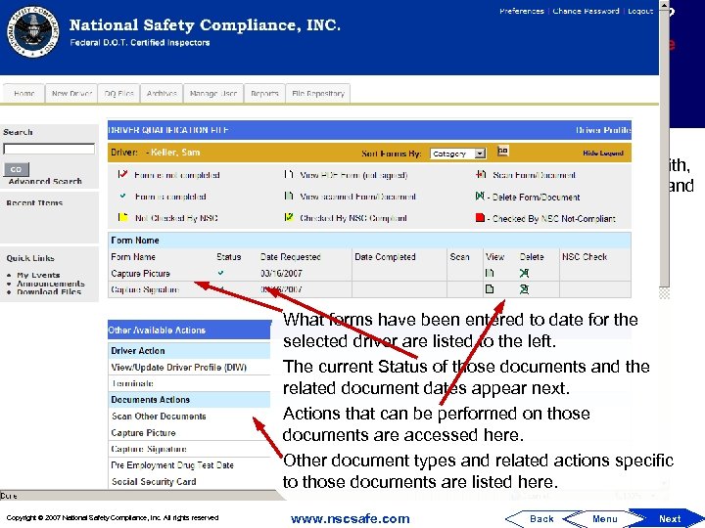The height and width of the screenshot is (528, 705).
Task: Select Capture Picture under Documents Actions
Action: pos(143,433)
